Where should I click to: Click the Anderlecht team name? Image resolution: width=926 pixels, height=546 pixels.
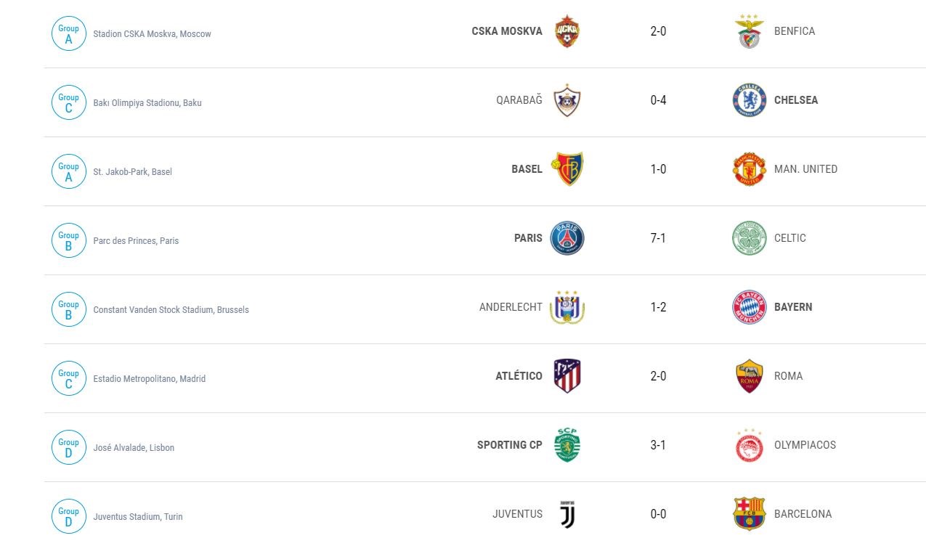tap(511, 307)
